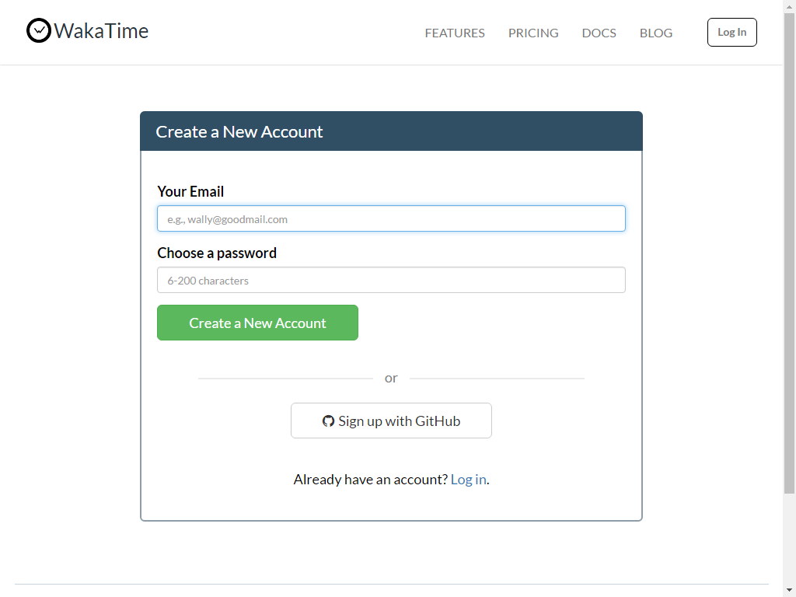Click the scrollbar track below the thumb

[790, 539]
